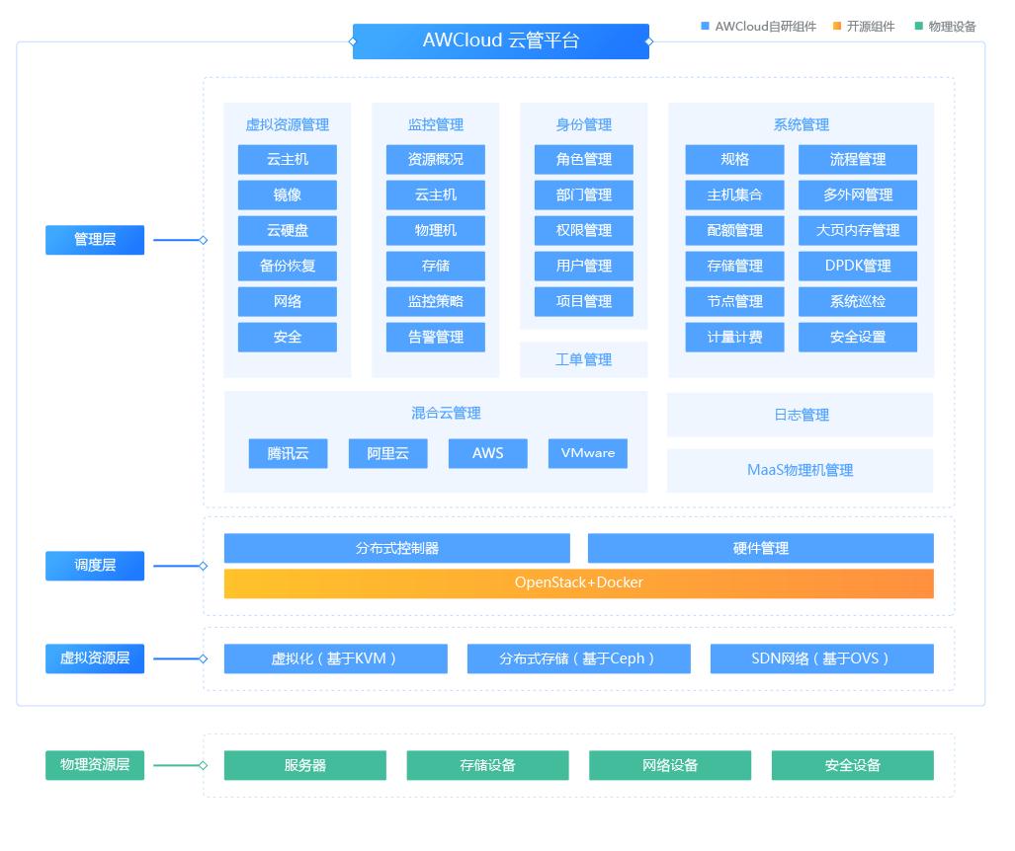Open 虚拟化（基于KVM） in 虚拟资源层

click(335, 658)
